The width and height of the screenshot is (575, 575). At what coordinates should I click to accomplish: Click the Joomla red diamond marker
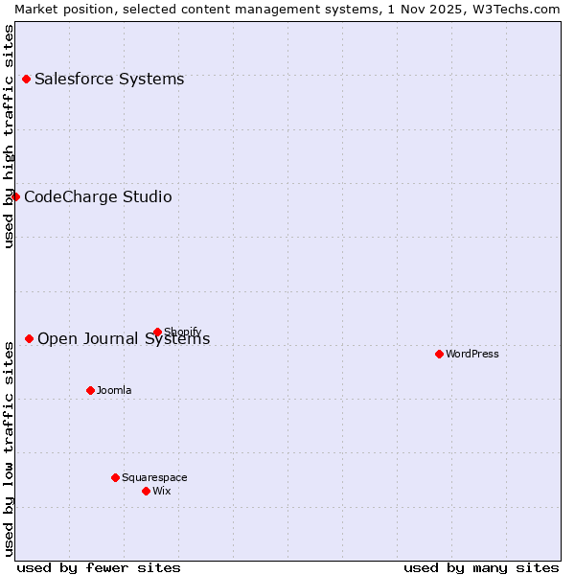pyautogui.click(x=90, y=390)
